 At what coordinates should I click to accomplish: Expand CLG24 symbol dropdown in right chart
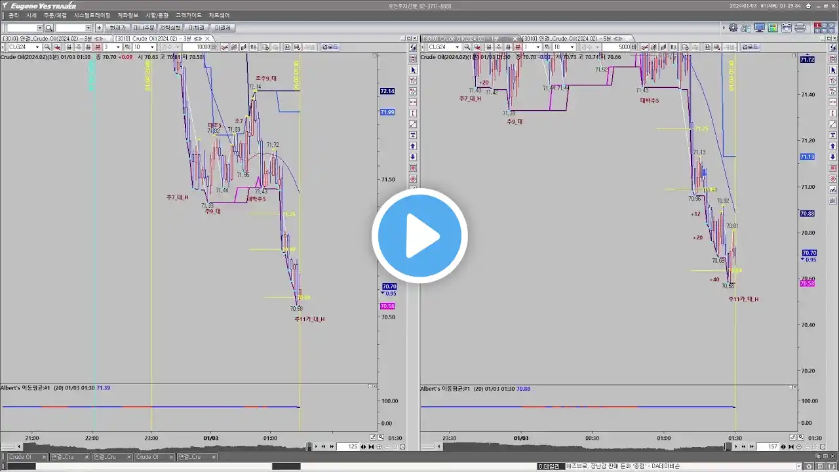(x=457, y=47)
